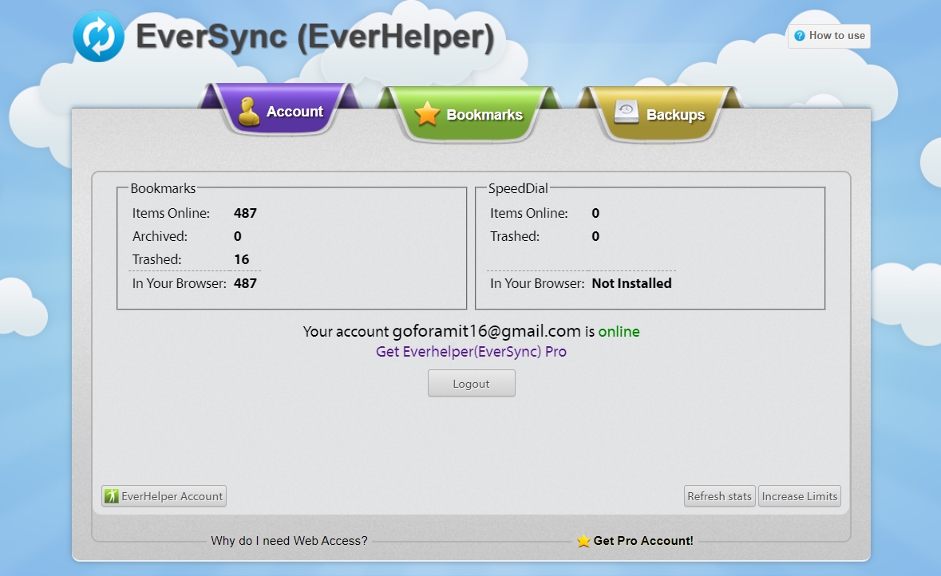The height and width of the screenshot is (576, 941).
Task: Click the Bookmarks Trashed value 16
Action: click(241, 260)
